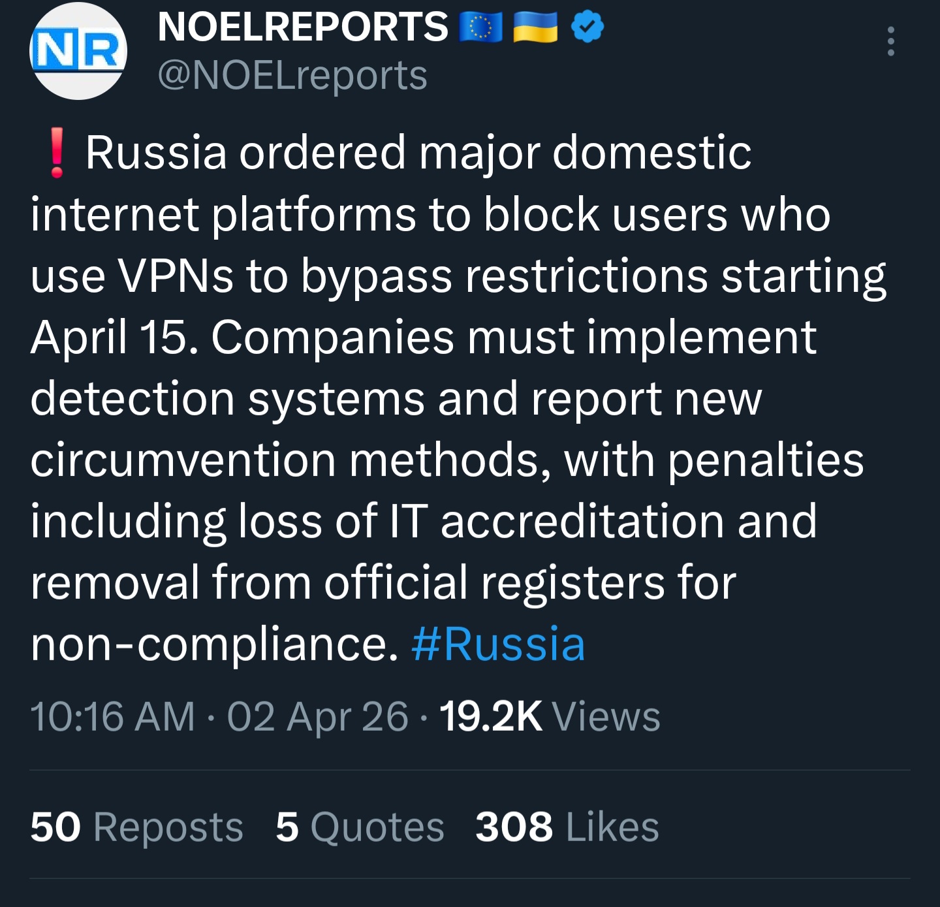
Task: Click the 02 Apr 26 post date
Action: point(317,716)
